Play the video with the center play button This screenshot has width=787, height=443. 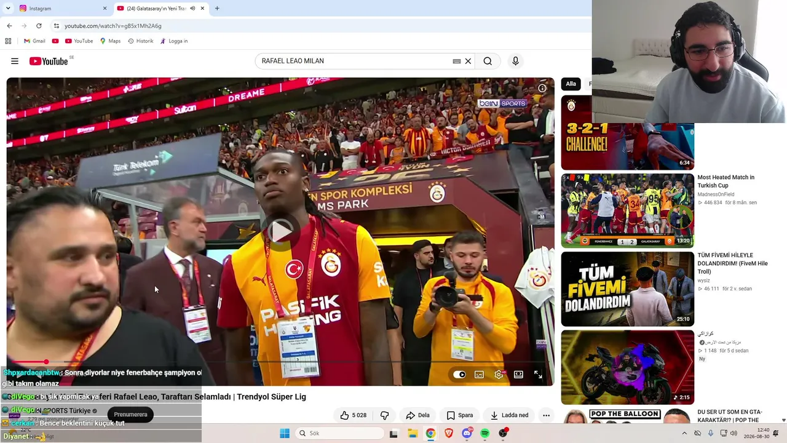(280, 231)
